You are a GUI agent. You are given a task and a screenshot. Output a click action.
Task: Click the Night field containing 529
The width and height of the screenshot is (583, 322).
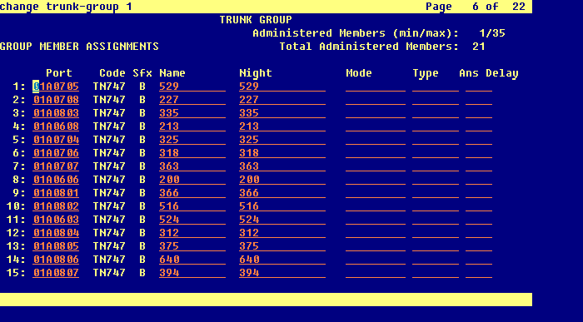coord(282,87)
